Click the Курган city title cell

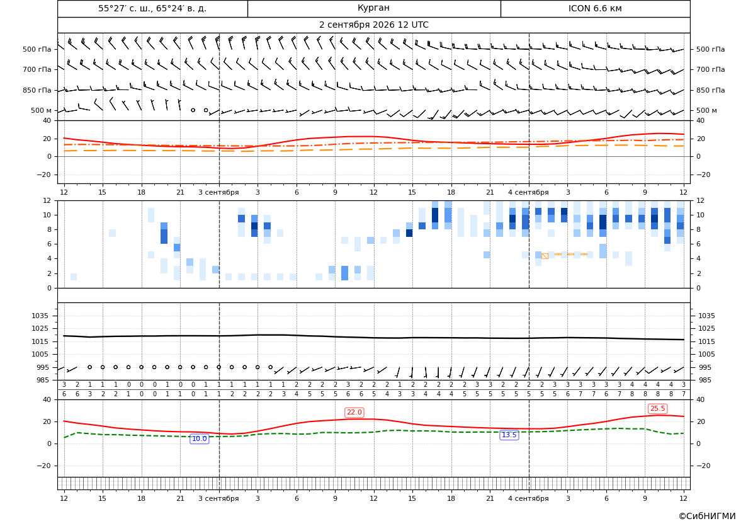pos(373,8)
